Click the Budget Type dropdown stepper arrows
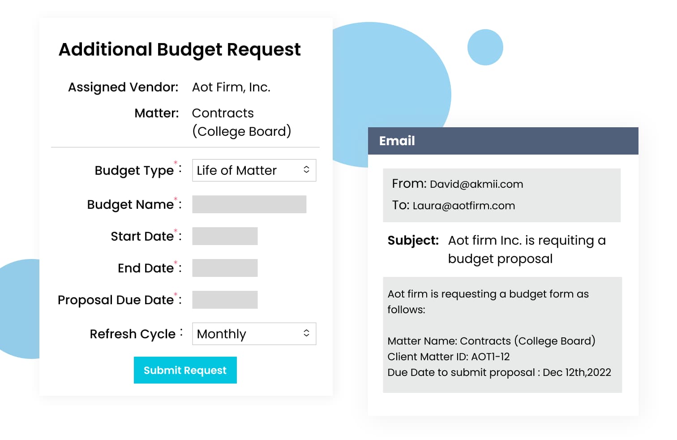The height and width of the screenshot is (440, 677). pyautogui.click(x=306, y=170)
